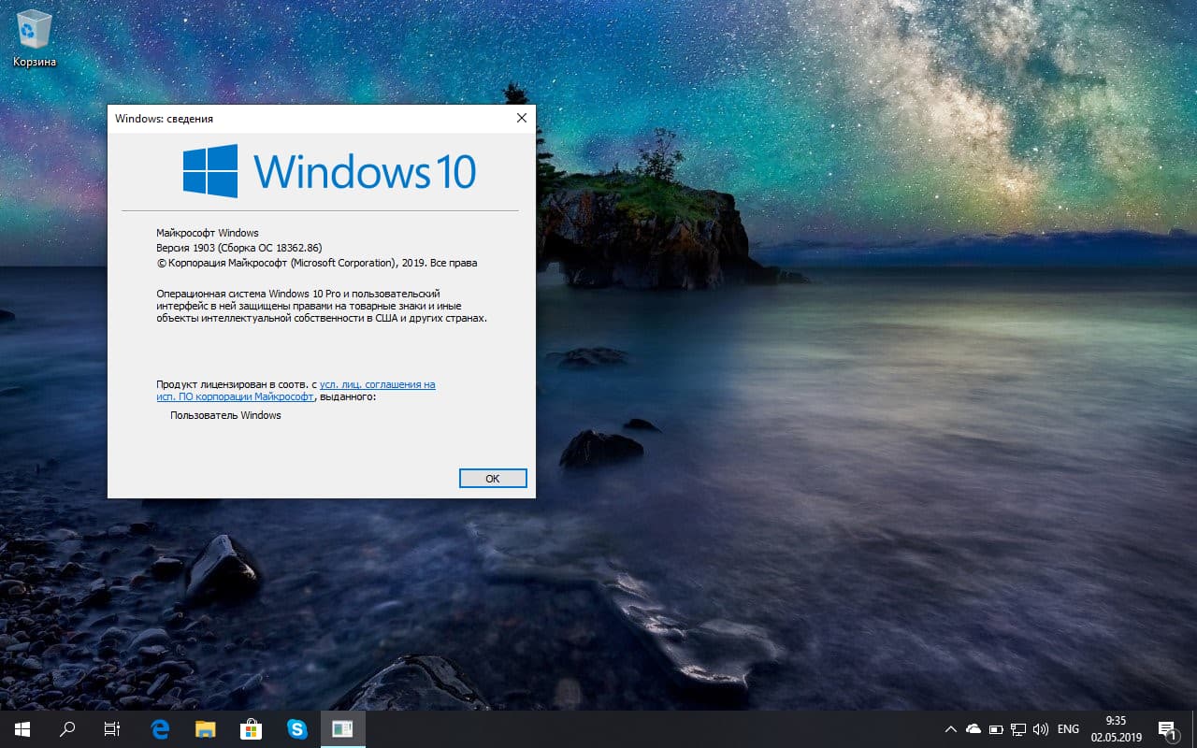Check battery status in the tray
Image resolution: width=1197 pixels, height=748 pixels.
[x=996, y=728]
